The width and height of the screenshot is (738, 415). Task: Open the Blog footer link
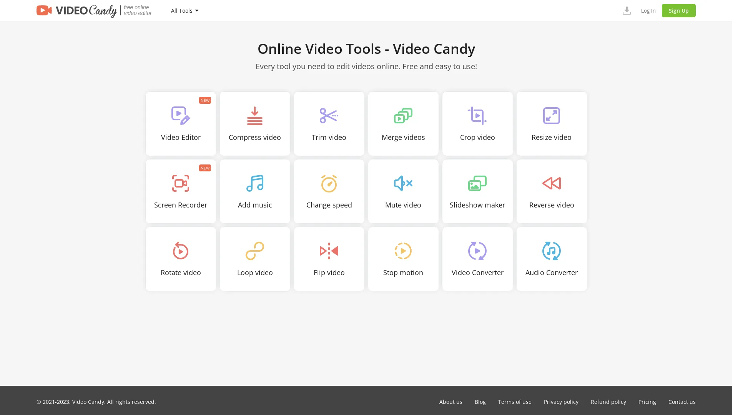click(480, 402)
